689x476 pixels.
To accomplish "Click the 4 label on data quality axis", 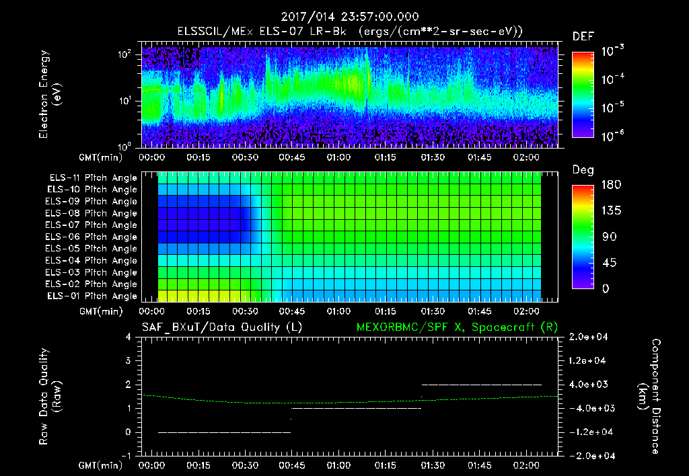I will [129, 337].
